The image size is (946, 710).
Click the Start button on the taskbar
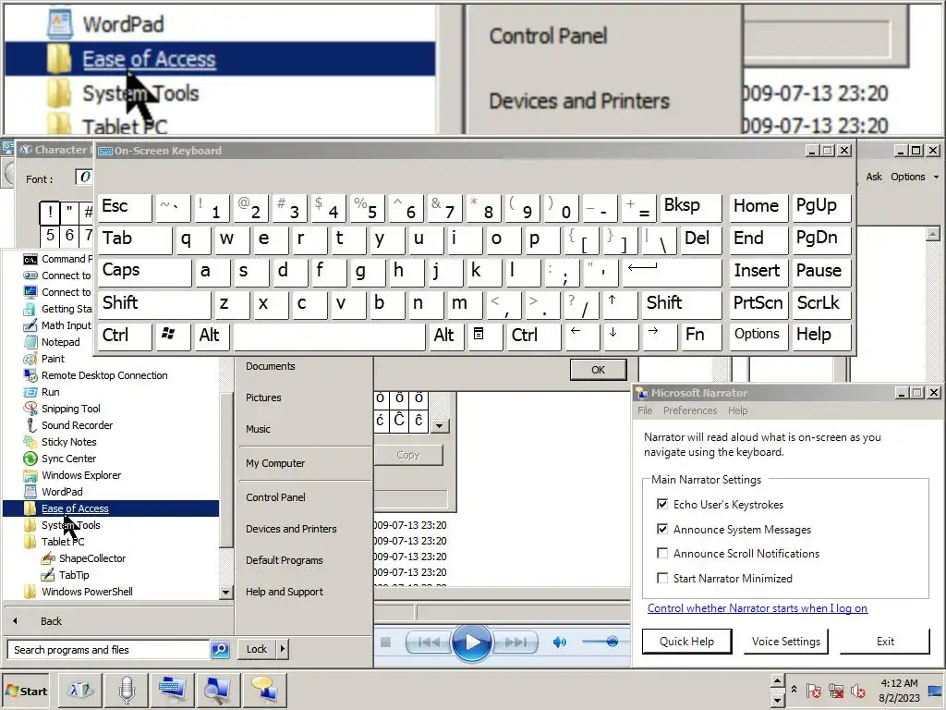pos(27,691)
